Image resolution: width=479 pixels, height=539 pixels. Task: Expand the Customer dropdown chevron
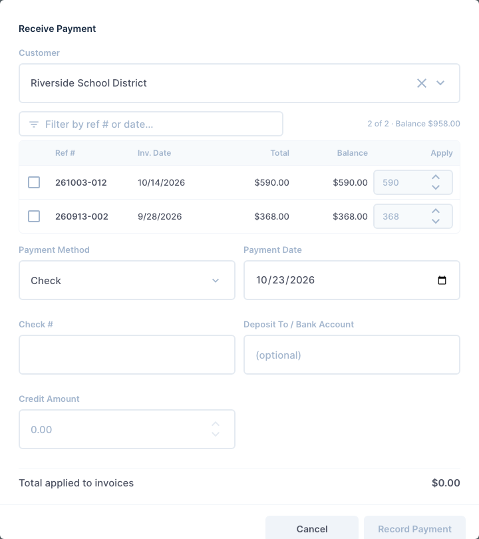[440, 83]
